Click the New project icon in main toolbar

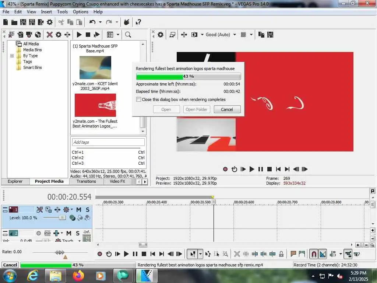[x=6, y=22]
